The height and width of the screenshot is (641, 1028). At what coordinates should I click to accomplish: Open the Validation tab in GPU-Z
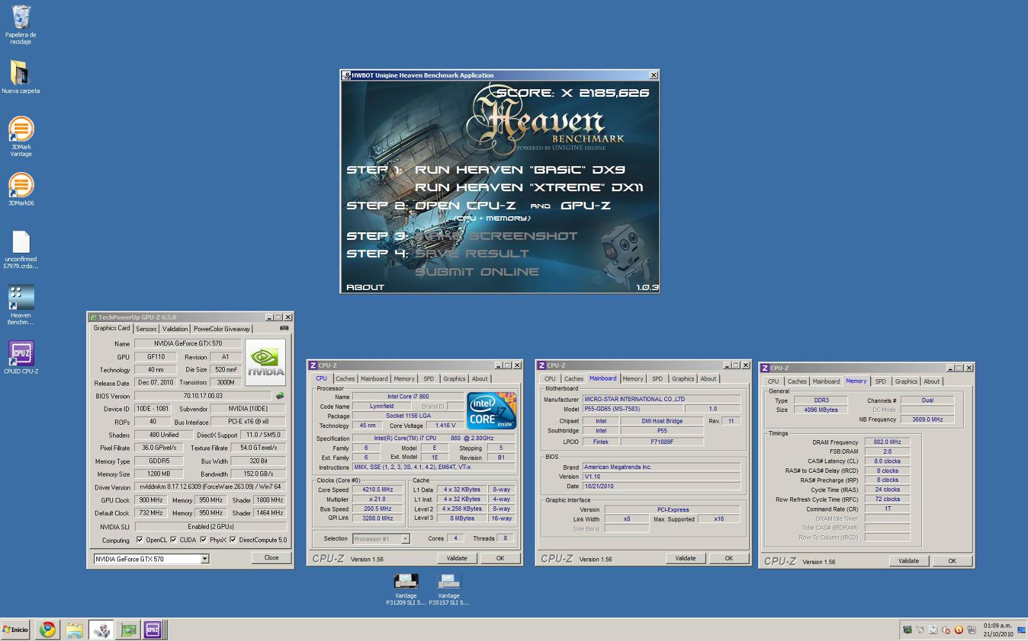click(175, 329)
